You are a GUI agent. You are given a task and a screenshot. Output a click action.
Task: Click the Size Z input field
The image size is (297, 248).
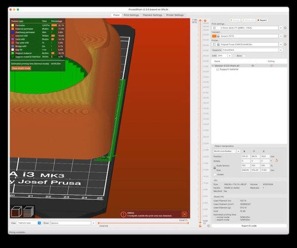[x=265, y=170]
